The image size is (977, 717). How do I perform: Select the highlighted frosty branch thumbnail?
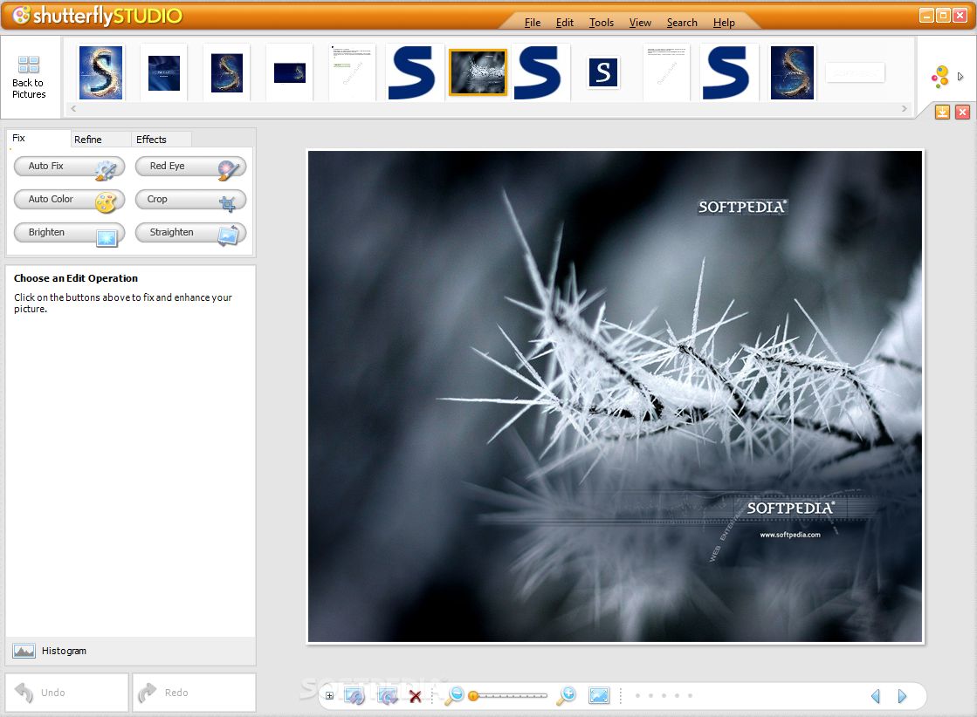(x=478, y=72)
